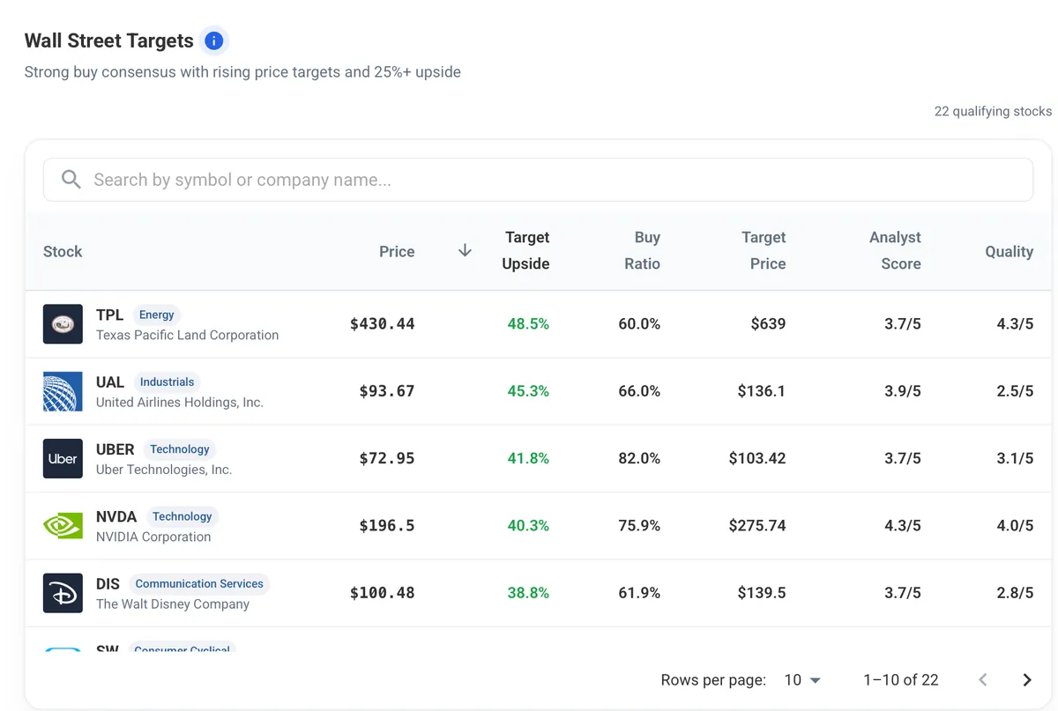This screenshot has width=1058, height=711.
Task: Click the $639 target price cell
Action: pyautogui.click(x=768, y=324)
